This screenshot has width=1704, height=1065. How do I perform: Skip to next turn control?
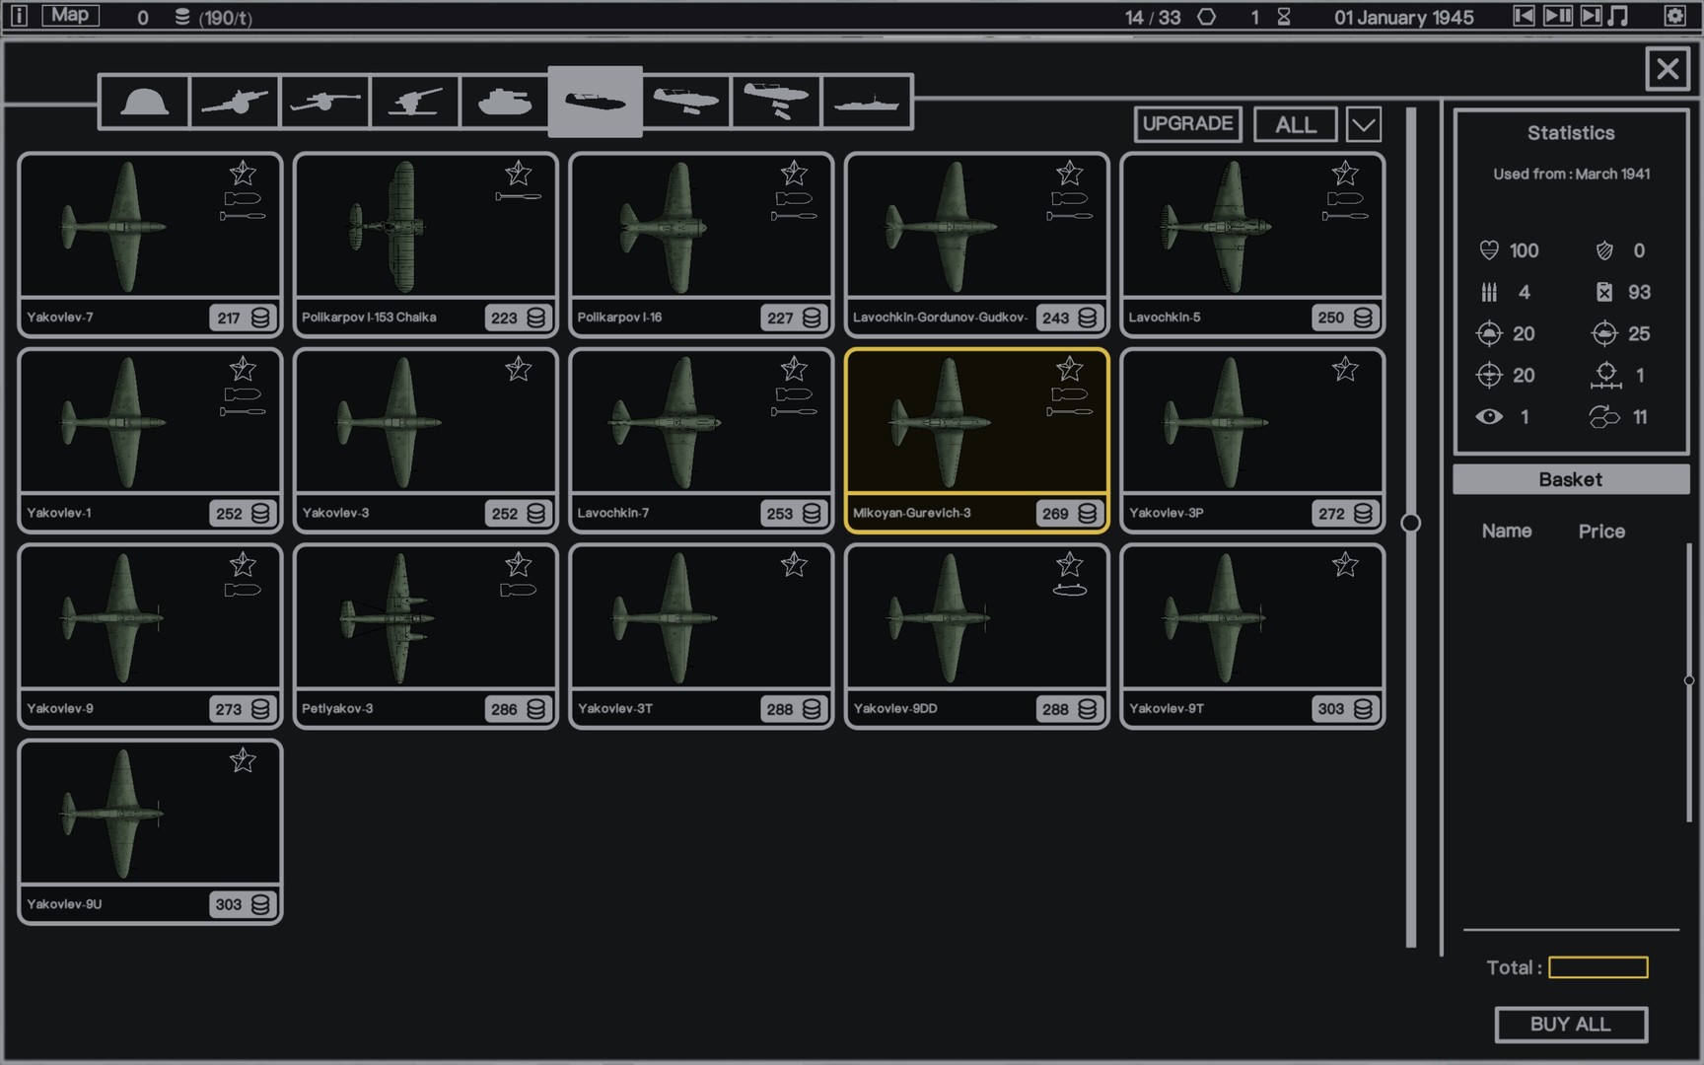tap(1590, 16)
